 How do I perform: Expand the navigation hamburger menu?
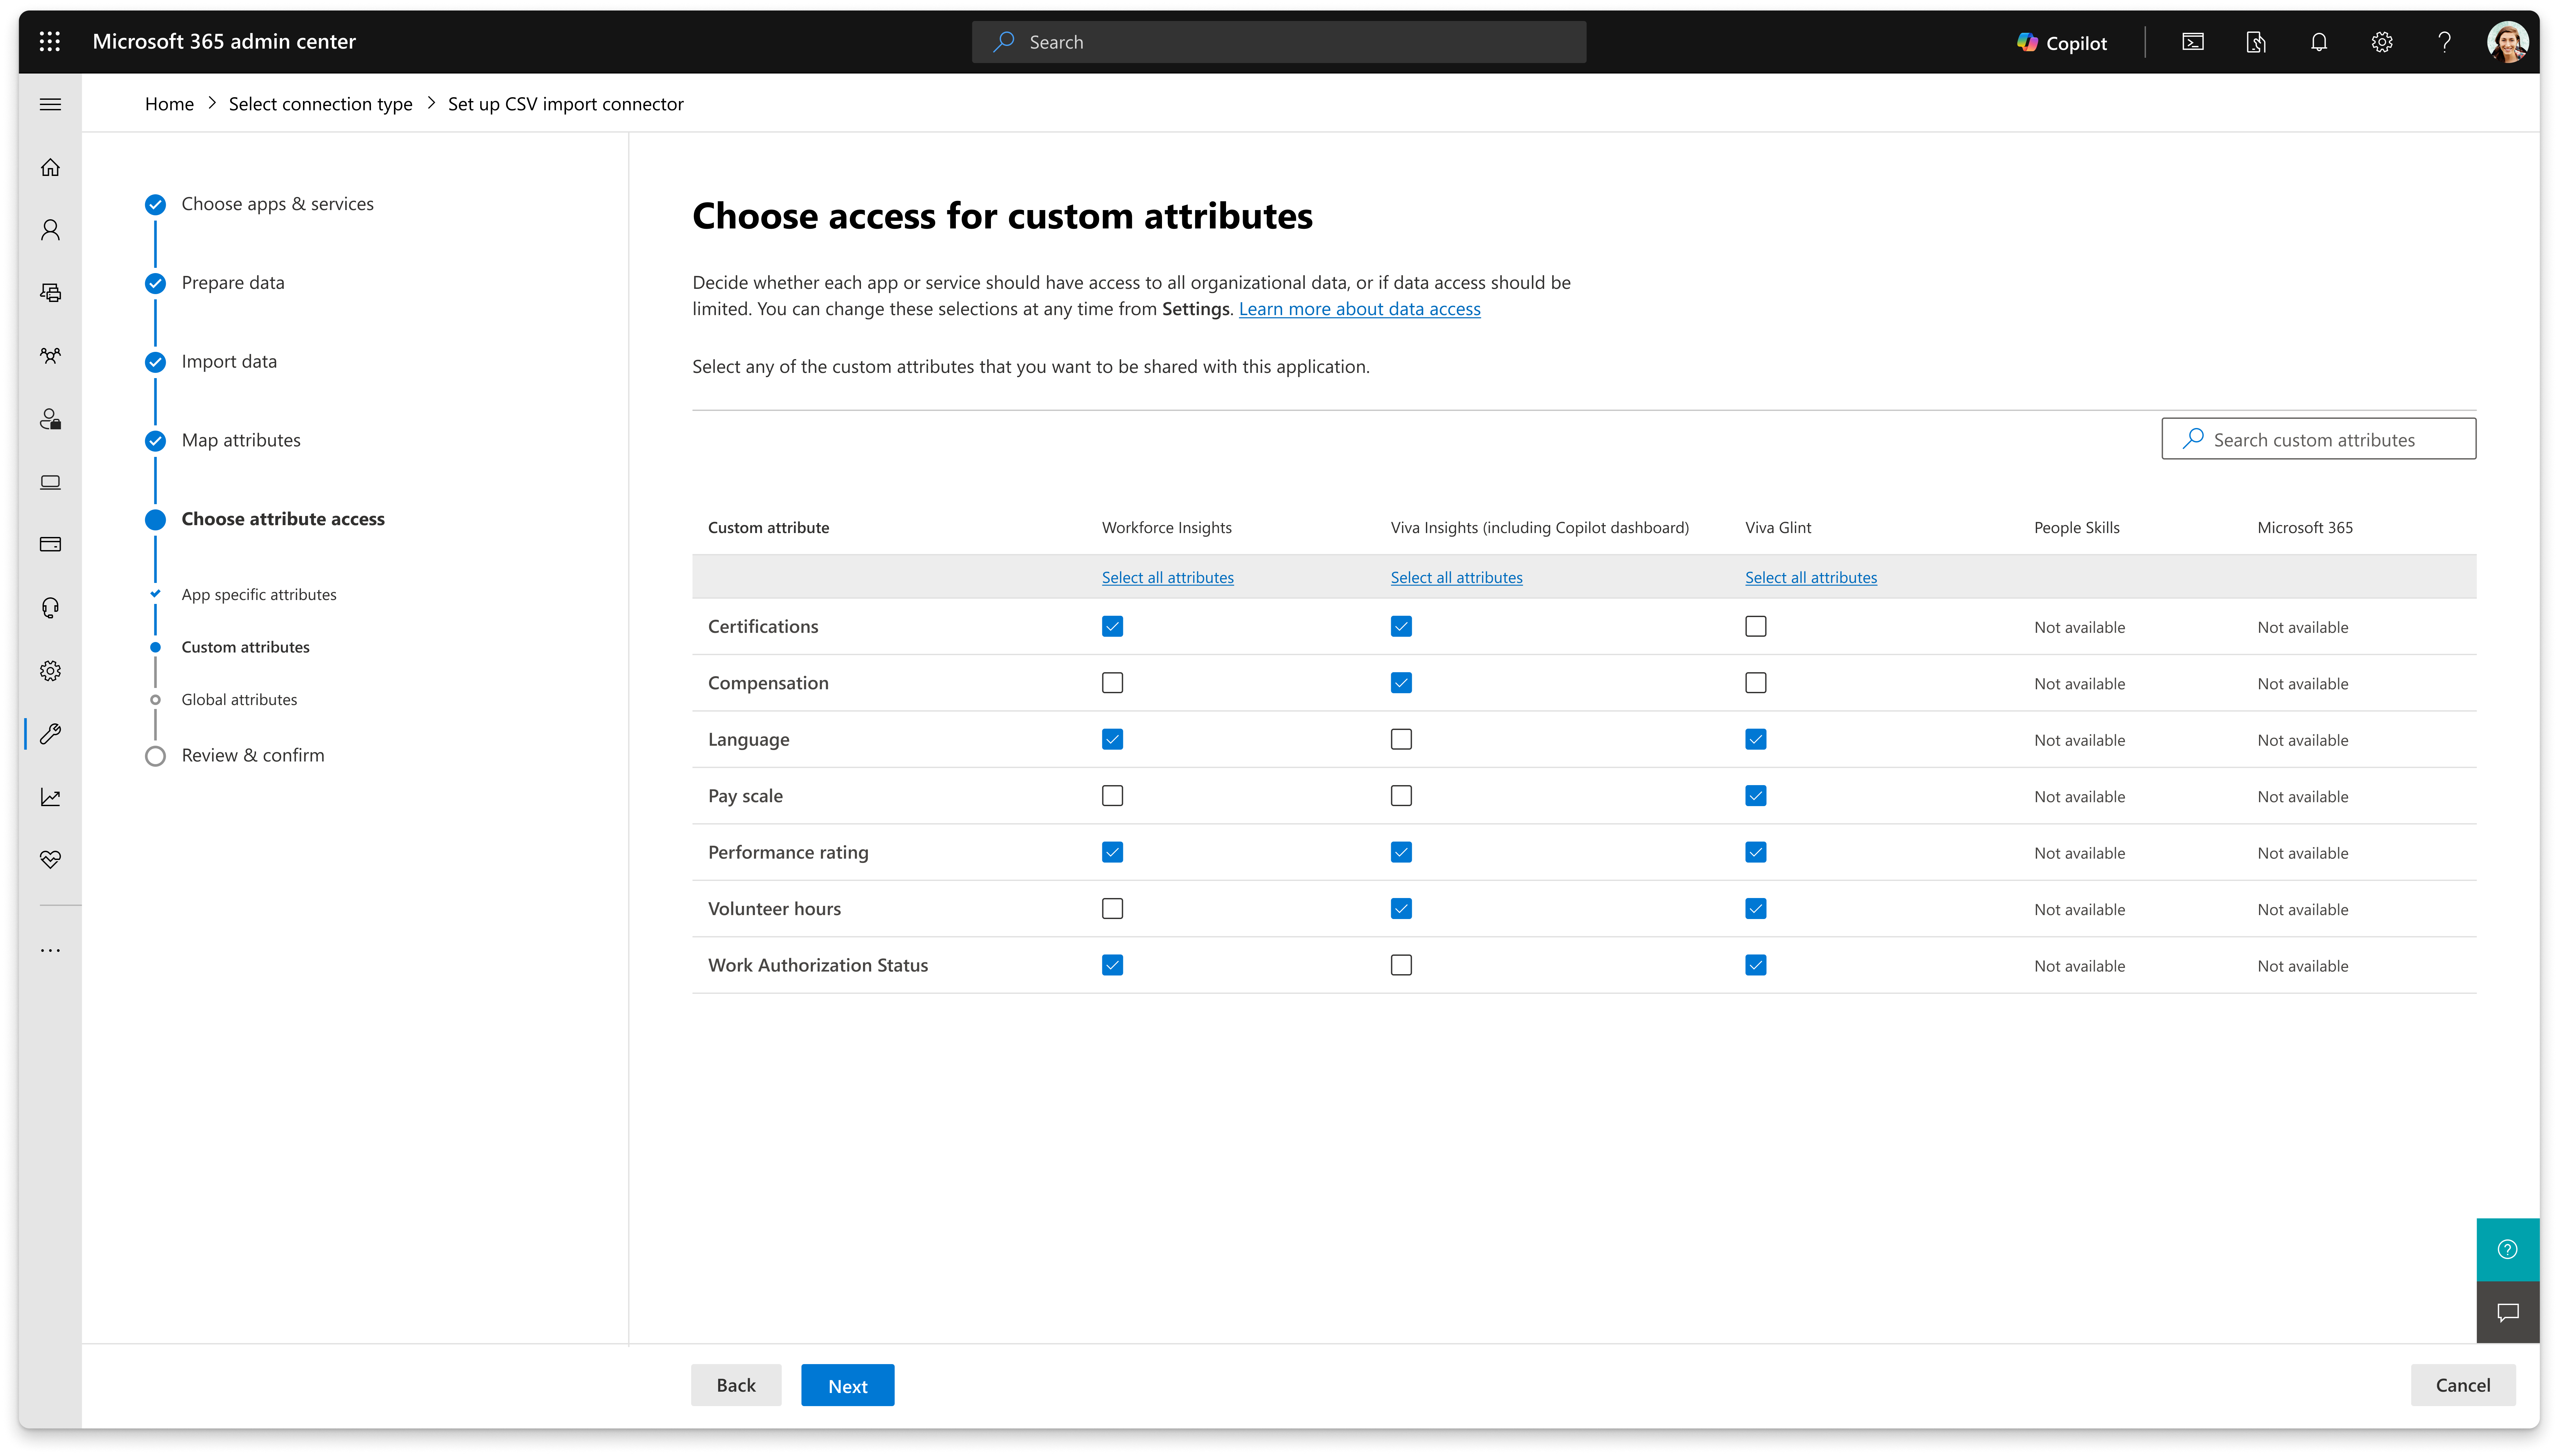pos(50,104)
